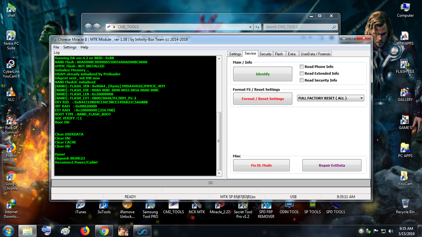Open the Computer desktop icon
The image size is (422, 237).
tap(405, 10)
